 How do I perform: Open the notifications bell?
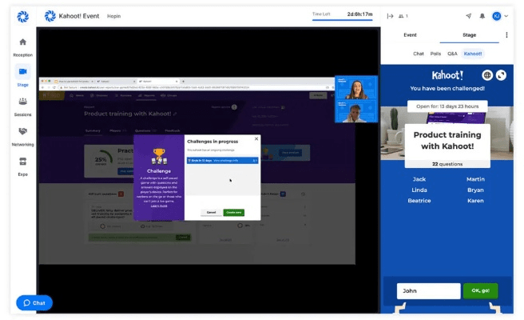482,16
